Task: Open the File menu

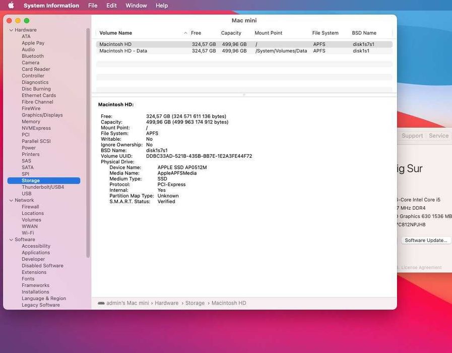Action: pos(93,6)
